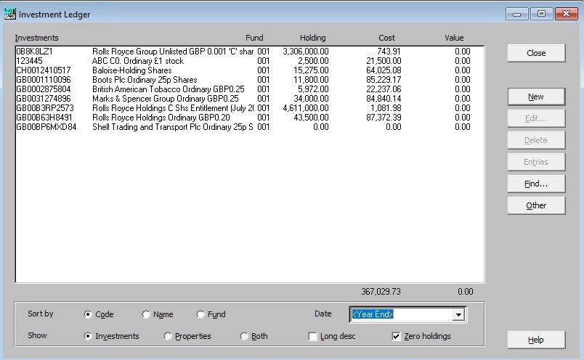Image resolution: width=584 pixels, height=360 pixels.
Task: Select Boots Plc Ordinary 25p Shares row
Action: (250, 80)
